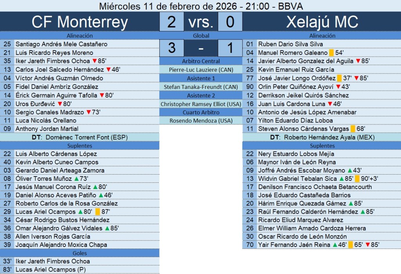The width and height of the screenshot is (401, 274).
Task: Click the yellow card beside Manuel Romero Galeano
Action: [x=331, y=53]
